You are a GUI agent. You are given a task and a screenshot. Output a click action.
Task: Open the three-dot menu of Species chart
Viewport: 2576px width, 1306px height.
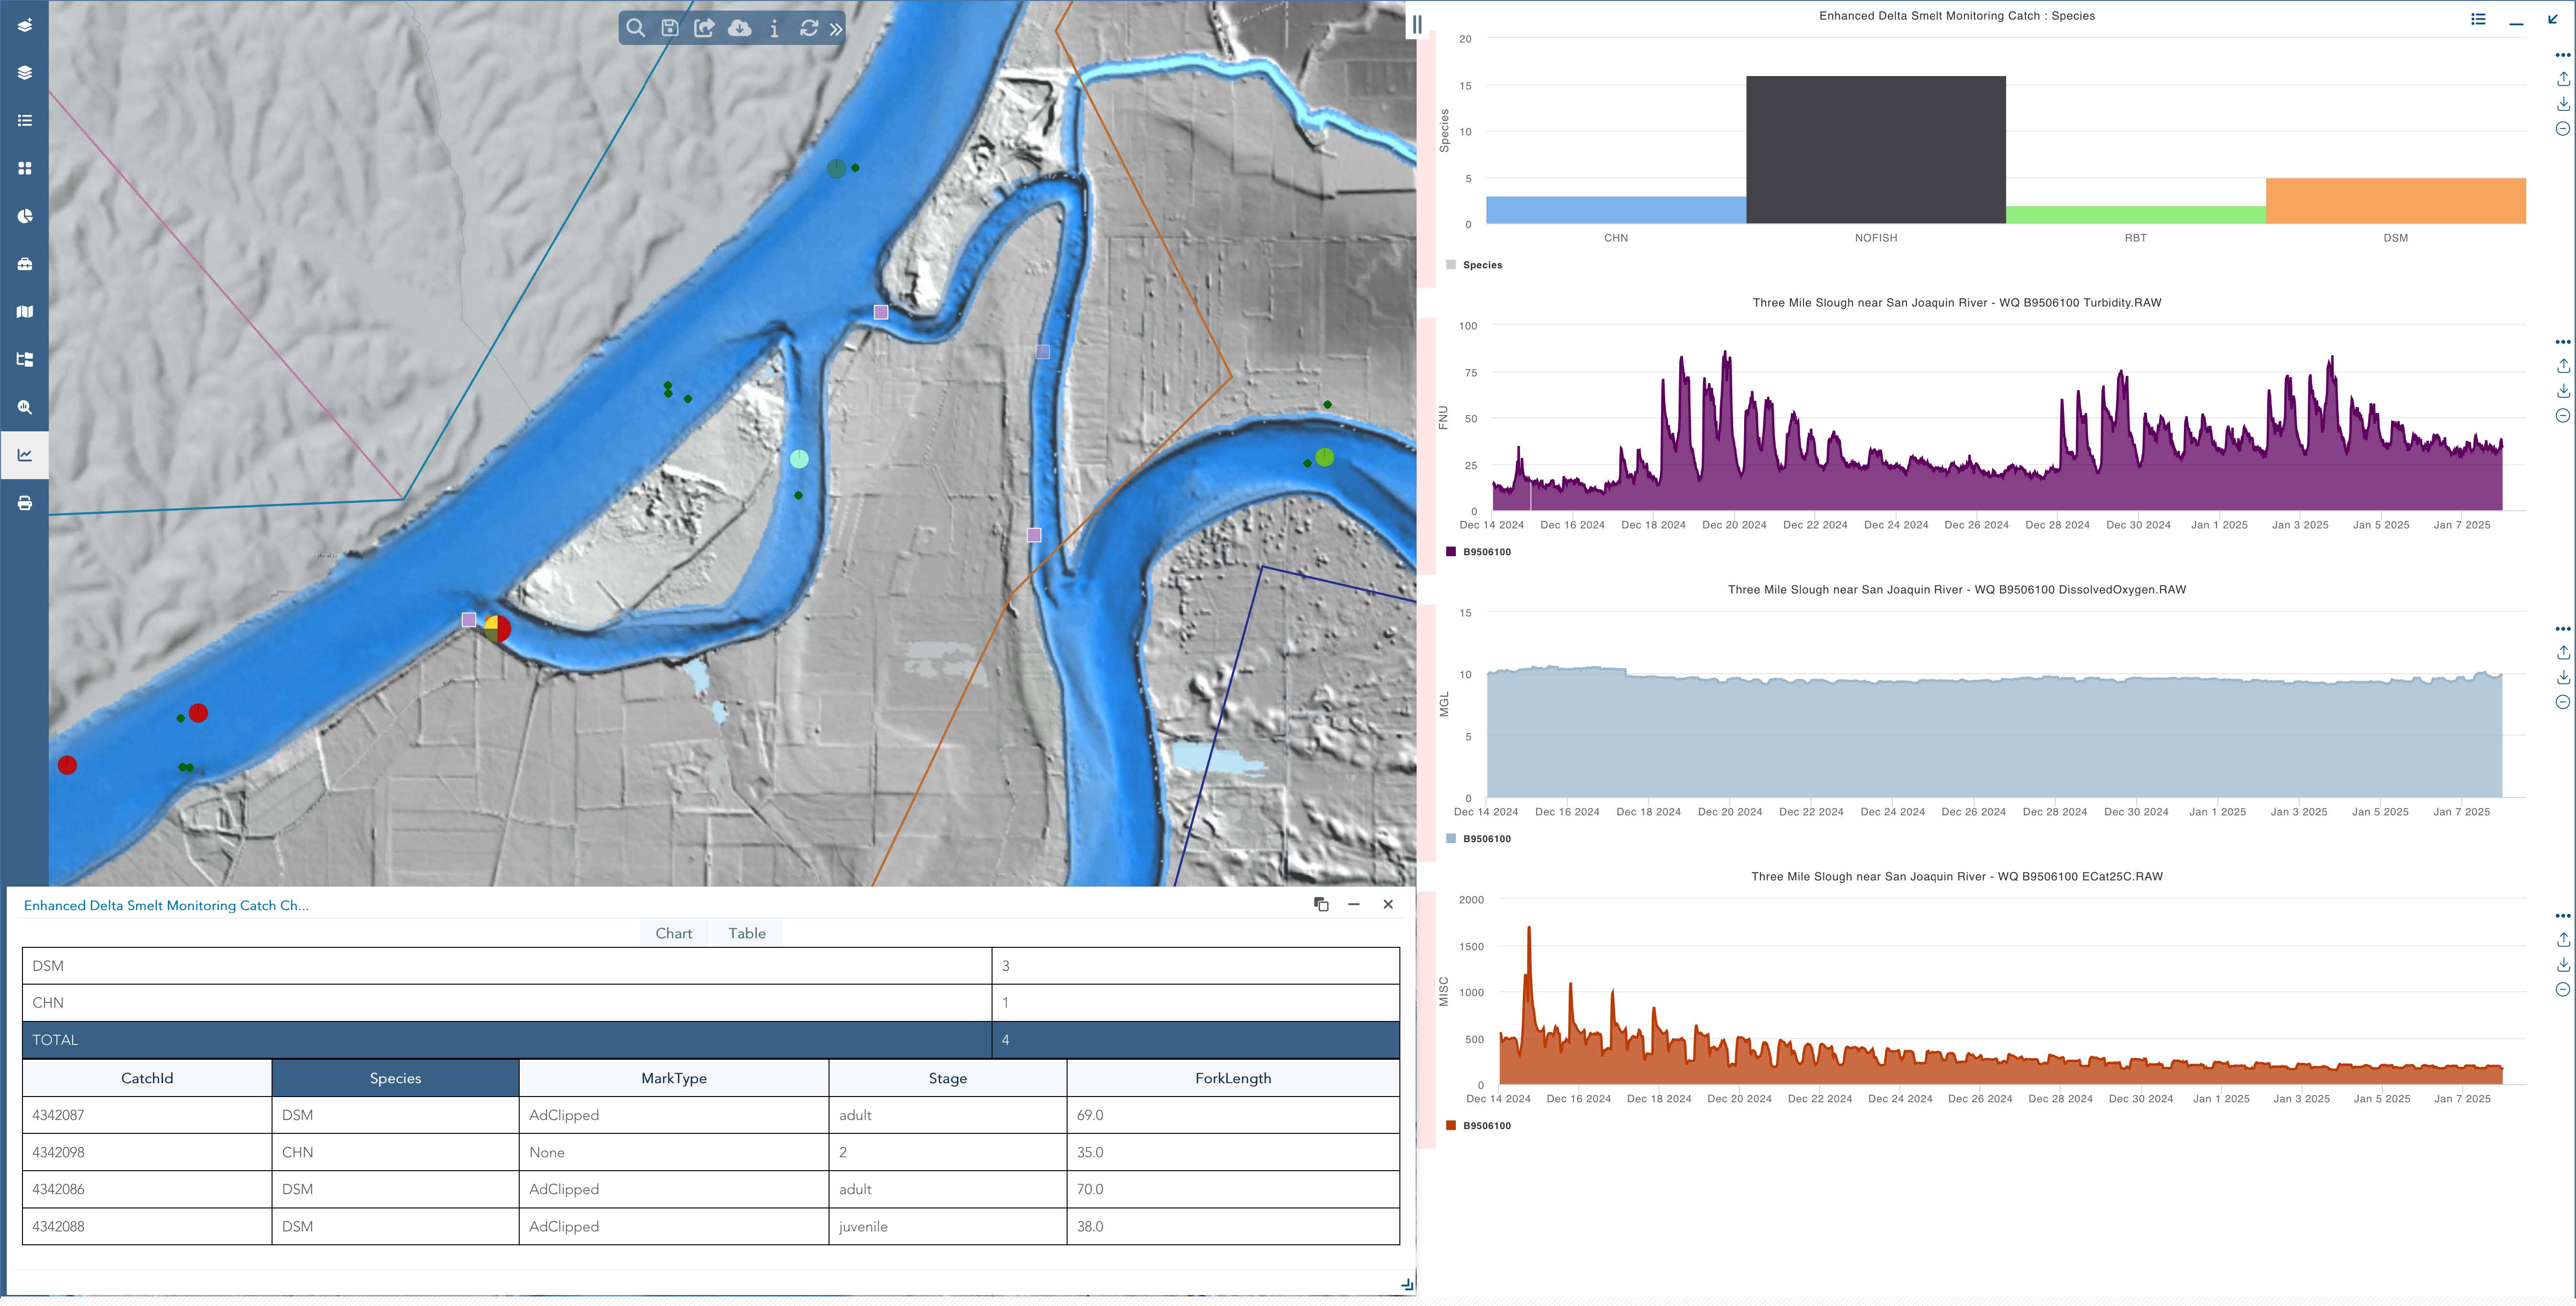point(2563,55)
